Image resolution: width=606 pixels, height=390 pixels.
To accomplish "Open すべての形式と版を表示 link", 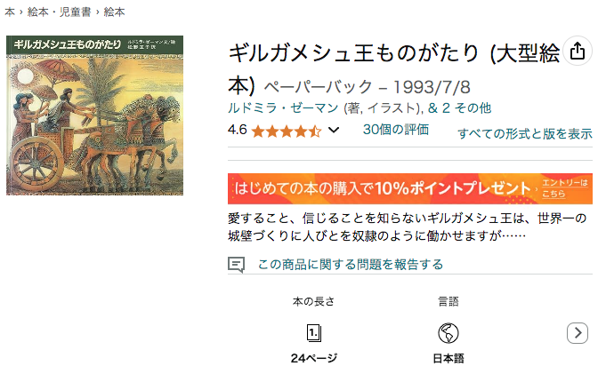I will [524, 134].
